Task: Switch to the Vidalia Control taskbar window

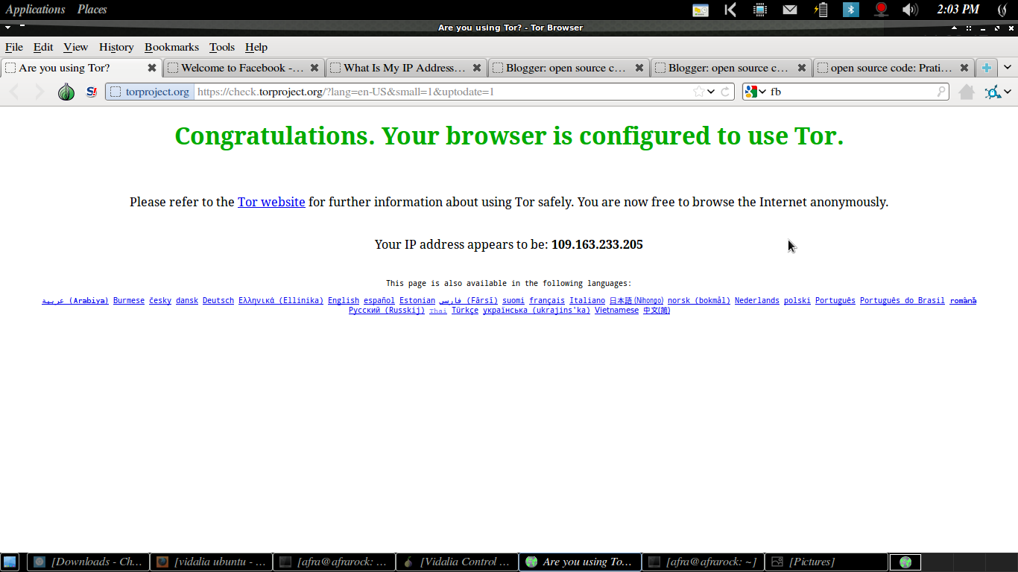Action: coord(457,562)
